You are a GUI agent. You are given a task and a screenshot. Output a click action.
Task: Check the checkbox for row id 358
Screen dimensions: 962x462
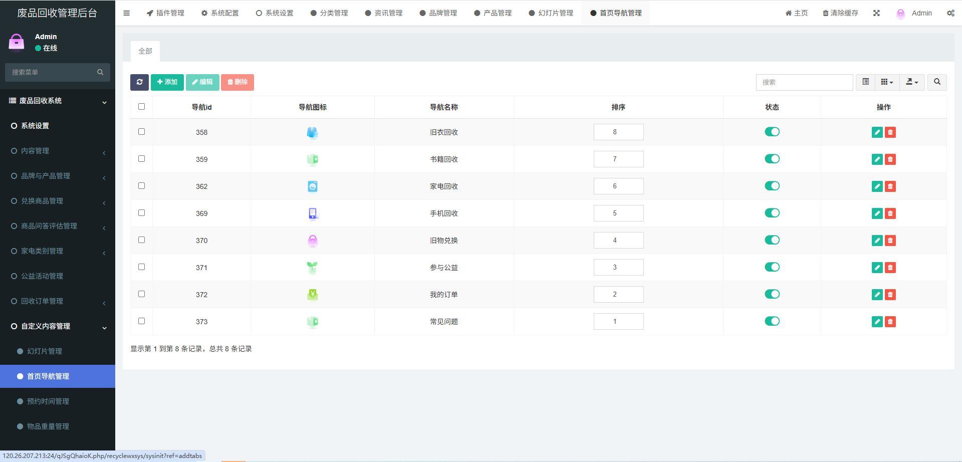(x=141, y=131)
